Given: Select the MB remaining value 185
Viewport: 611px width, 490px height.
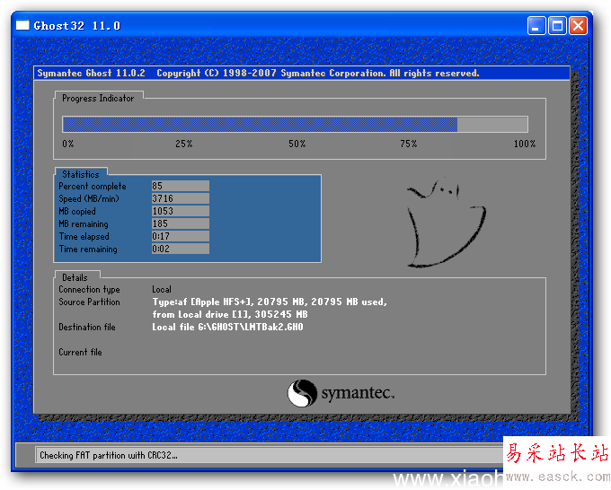Looking at the screenshot, I should tap(181, 223).
